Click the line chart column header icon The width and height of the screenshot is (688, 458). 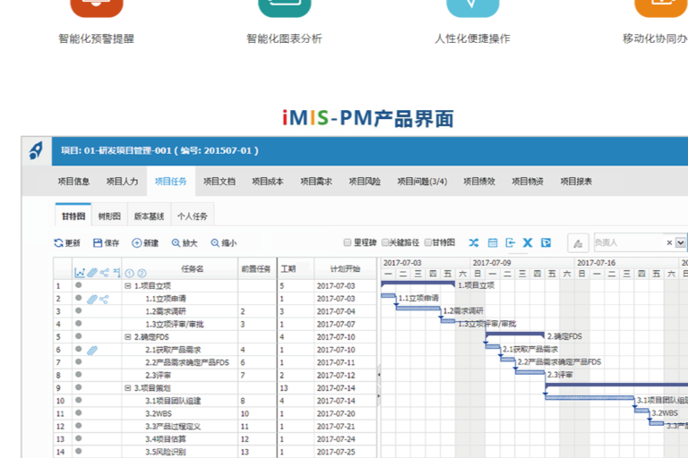[x=80, y=273]
